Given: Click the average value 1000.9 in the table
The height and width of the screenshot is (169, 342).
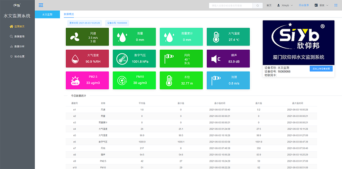Looking at the screenshot, I should click(142, 142).
